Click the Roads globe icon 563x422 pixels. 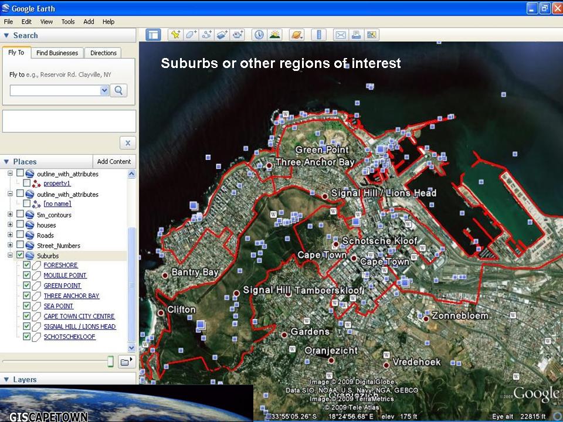point(30,235)
